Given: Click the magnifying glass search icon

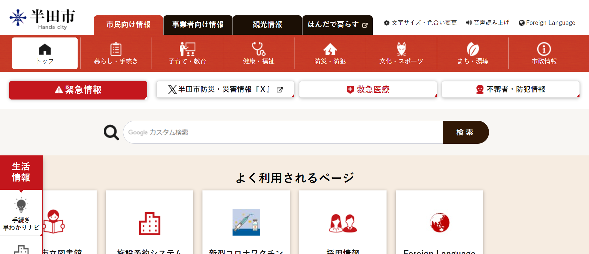Looking at the screenshot, I should pos(111,132).
